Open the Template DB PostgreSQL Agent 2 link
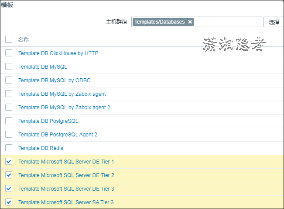 coord(58,135)
